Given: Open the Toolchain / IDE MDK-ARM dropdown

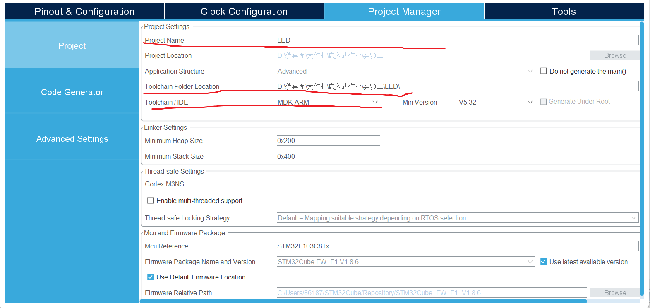Looking at the screenshot, I should pos(328,102).
